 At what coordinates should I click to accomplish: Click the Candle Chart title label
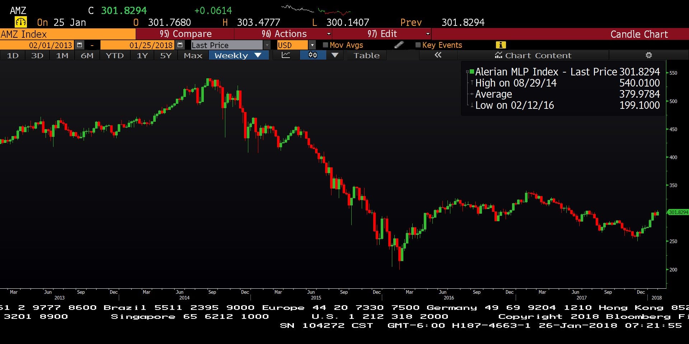click(639, 34)
